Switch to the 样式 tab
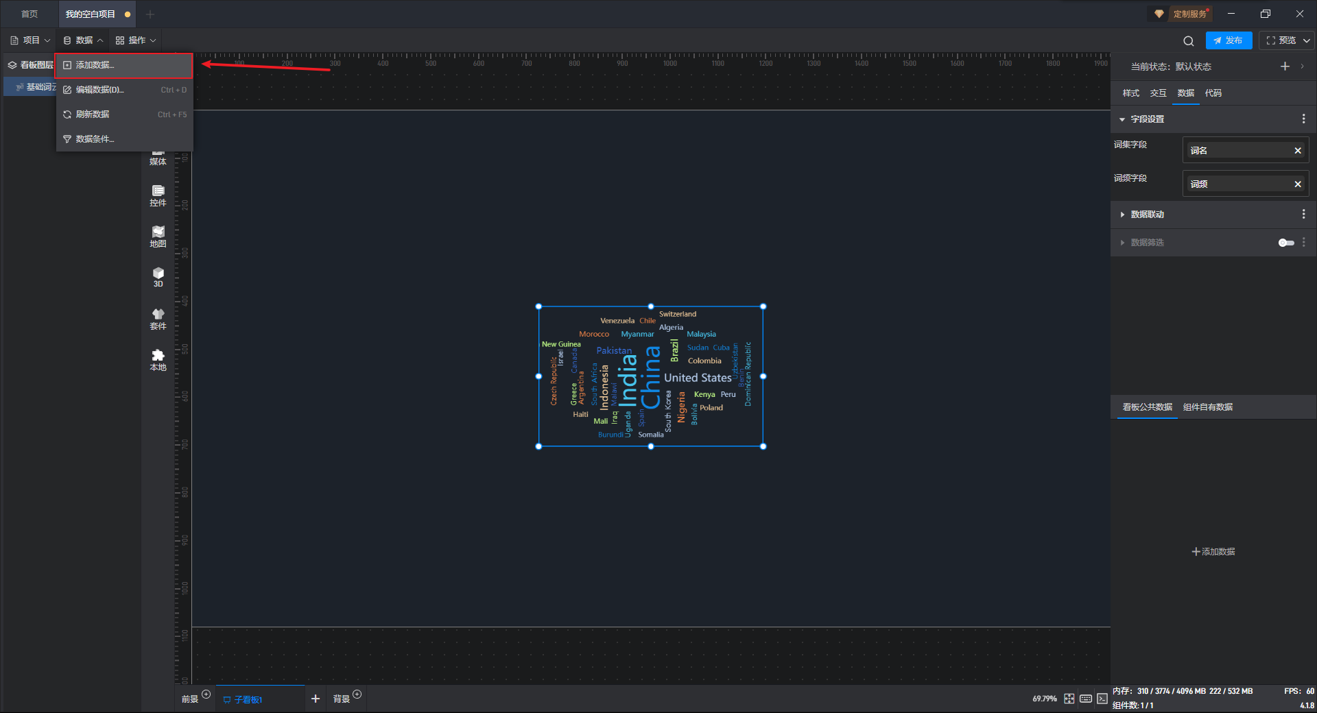The height and width of the screenshot is (713, 1317). [x=1130, y=93]
